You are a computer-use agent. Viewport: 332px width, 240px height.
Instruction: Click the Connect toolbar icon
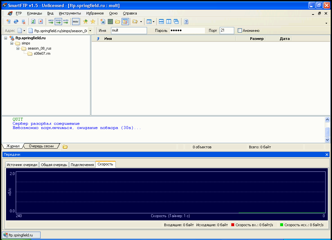(9, 22)
